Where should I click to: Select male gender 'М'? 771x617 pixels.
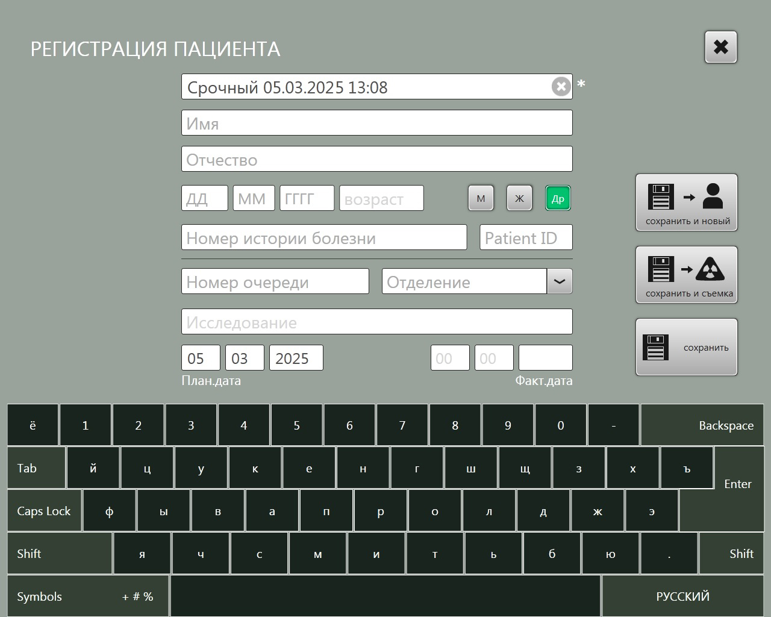click(481, 198)
